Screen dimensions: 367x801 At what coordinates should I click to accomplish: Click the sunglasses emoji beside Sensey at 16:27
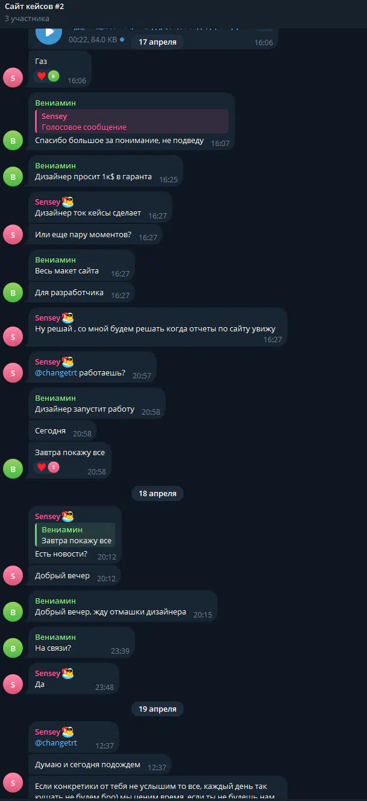click(67, 202)
